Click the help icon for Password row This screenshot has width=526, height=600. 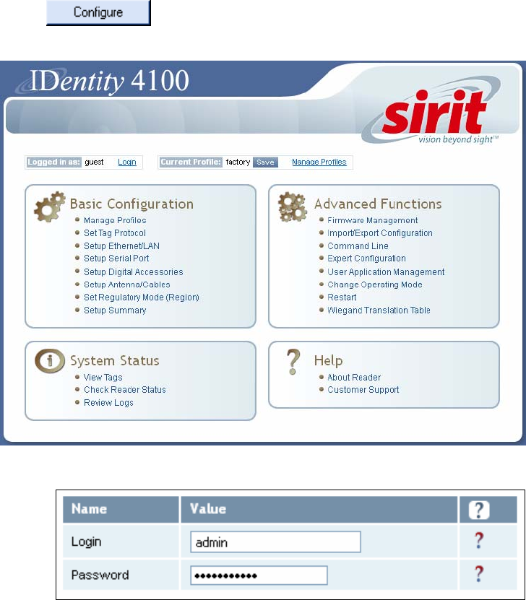click(479, 573)
